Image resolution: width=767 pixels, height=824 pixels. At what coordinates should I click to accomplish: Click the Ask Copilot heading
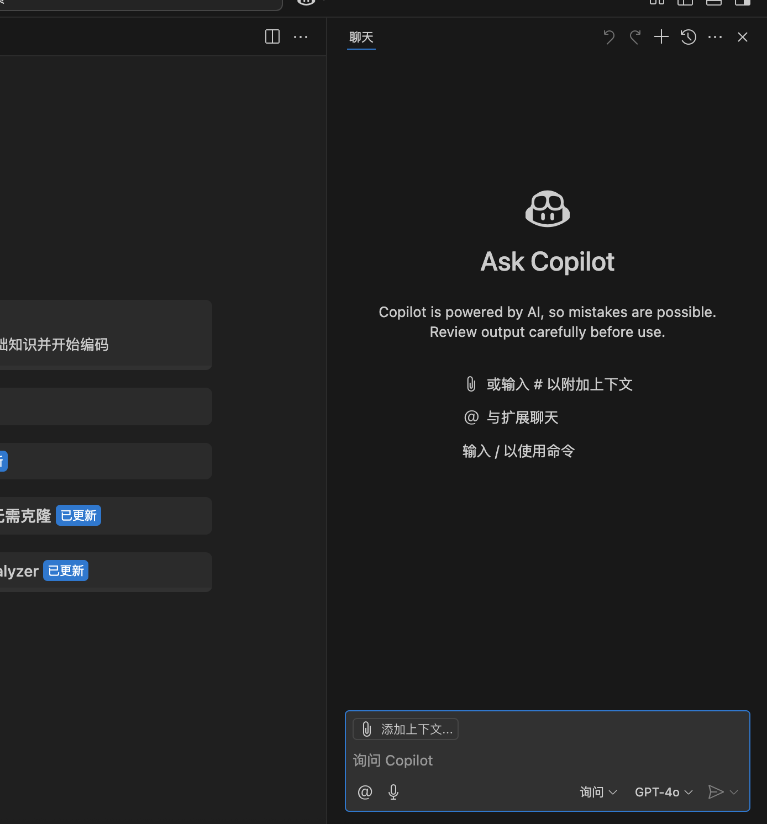547,262
